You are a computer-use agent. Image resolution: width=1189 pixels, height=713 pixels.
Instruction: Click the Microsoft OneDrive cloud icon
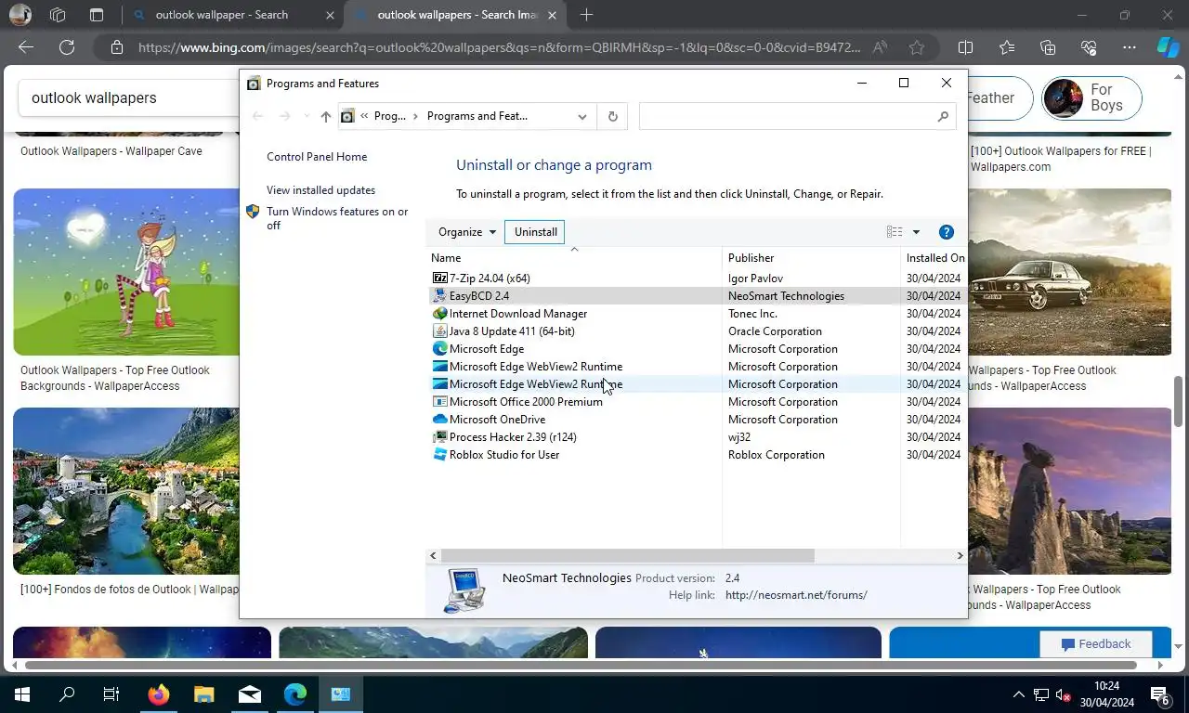(x=439, y=419)
